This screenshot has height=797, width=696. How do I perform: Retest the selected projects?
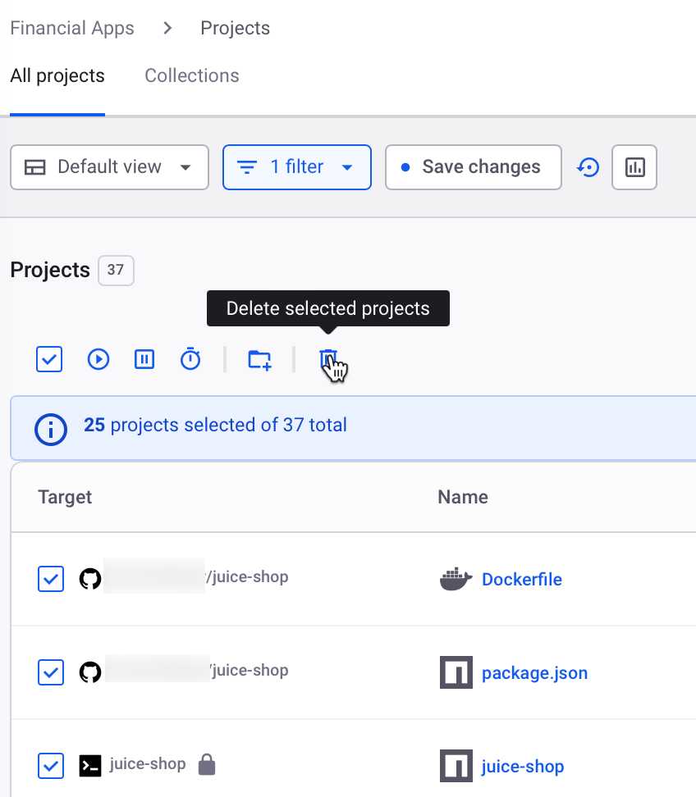98,359
